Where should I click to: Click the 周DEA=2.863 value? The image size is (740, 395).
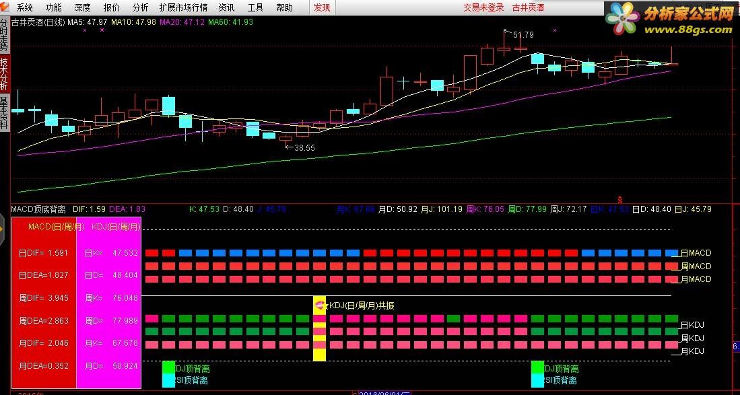tap(44, 321)
